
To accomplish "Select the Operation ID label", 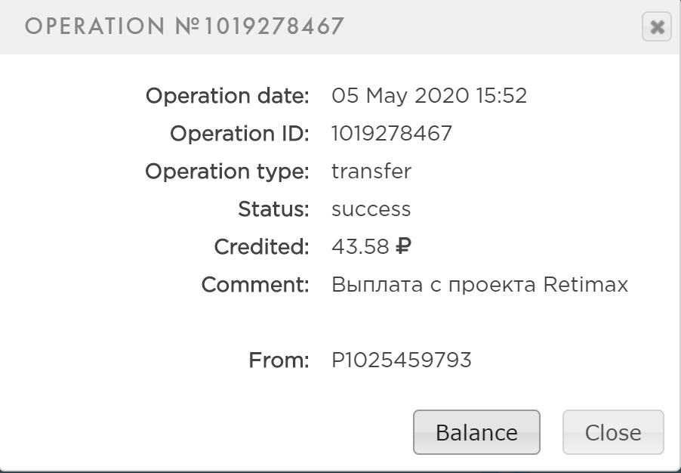I will [239, 134].
